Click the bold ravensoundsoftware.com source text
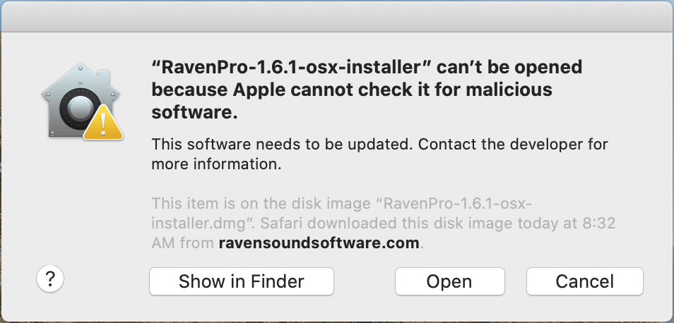The width and height of the screenshot is (674, 323). (x=319, y=243)
